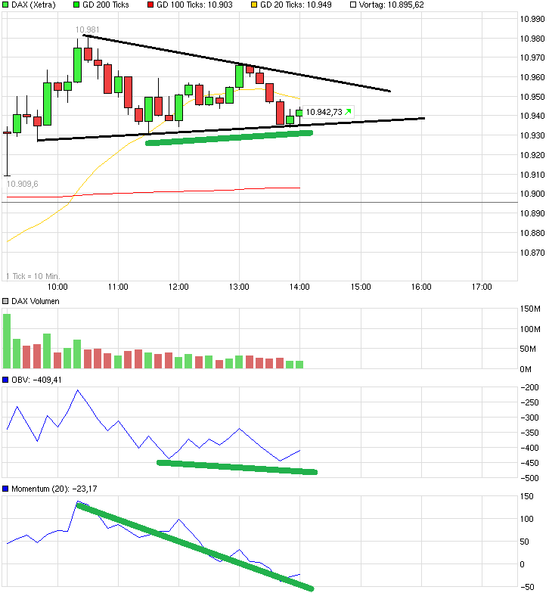
Task: Click the last green candle at 14:00
Action: click(299, 113)
